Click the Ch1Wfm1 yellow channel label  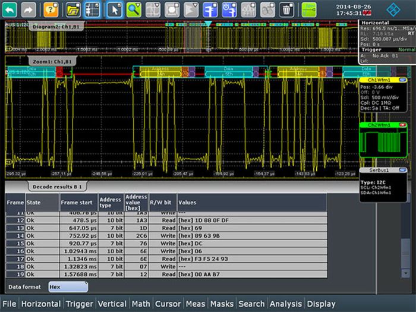379,80
